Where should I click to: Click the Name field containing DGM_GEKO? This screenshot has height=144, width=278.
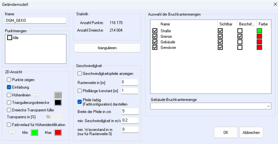coord(35,20)
